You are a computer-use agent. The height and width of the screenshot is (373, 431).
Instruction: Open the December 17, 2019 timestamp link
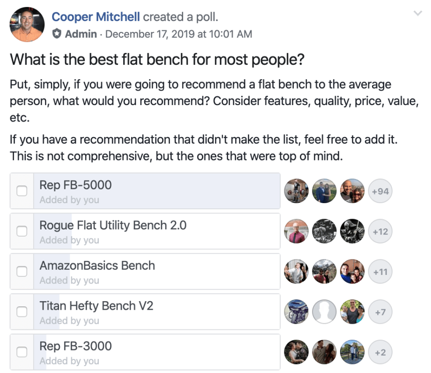178,34
